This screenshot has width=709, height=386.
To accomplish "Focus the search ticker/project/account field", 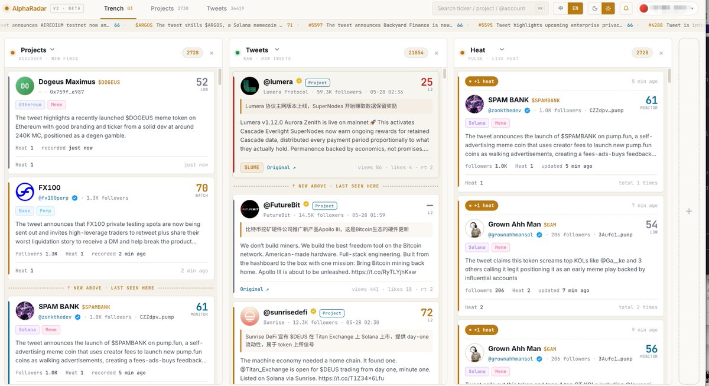I will coord(490,8).
